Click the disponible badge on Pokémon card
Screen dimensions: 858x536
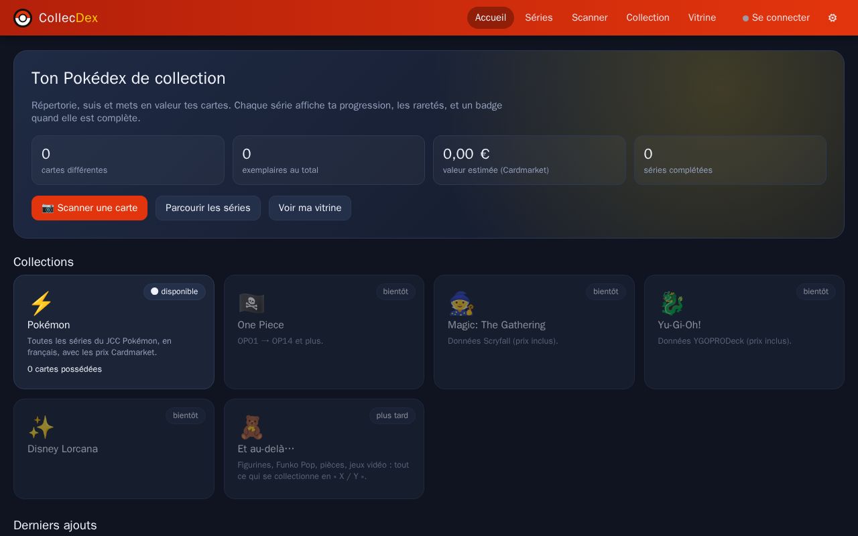click(174, 291)
